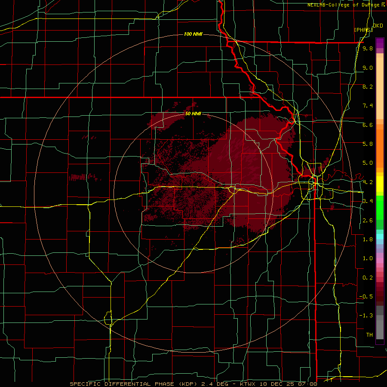
Task: Click the 5.0 value on the color scale
Action: point(368,163)
